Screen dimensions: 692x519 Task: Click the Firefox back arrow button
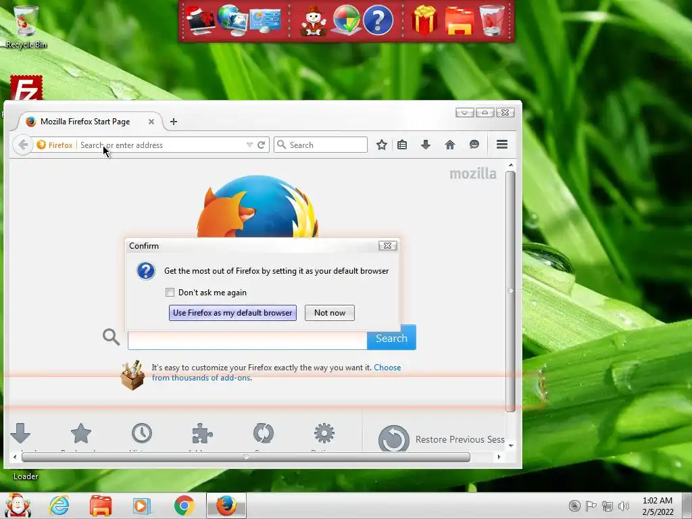(23, 145)
